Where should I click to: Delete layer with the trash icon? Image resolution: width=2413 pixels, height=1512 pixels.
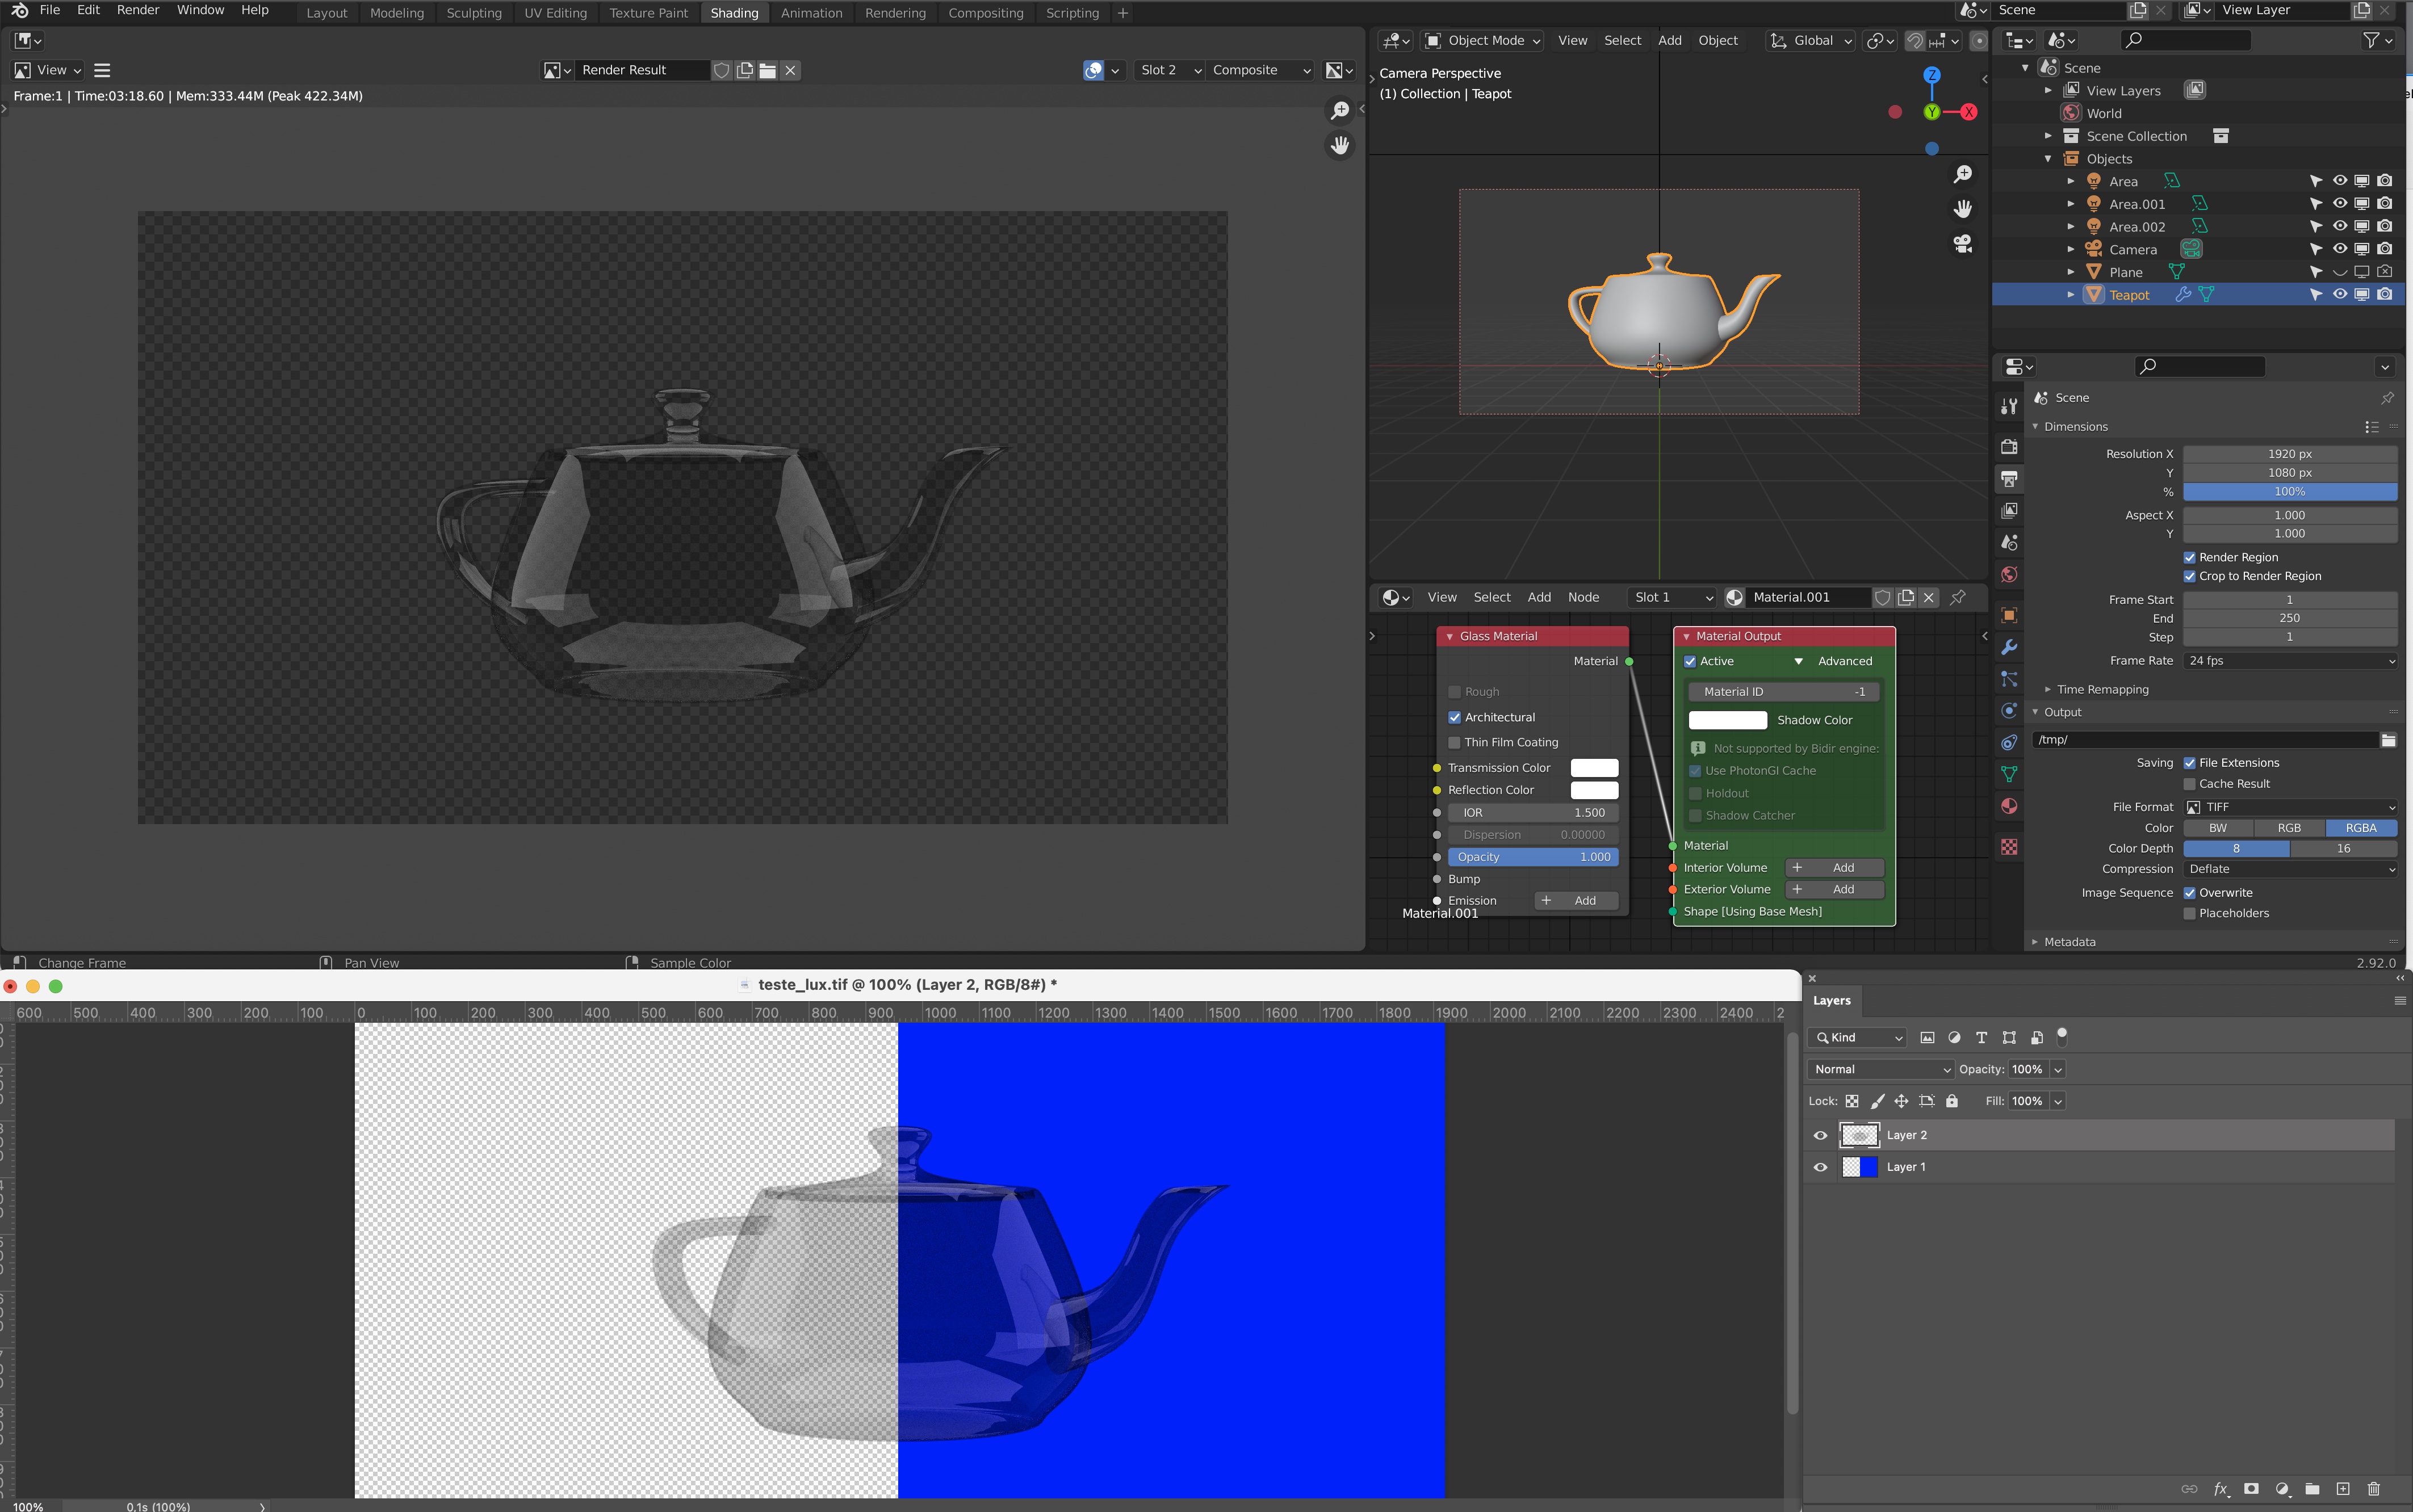pyautogui.click(x=2374, y=1489)
